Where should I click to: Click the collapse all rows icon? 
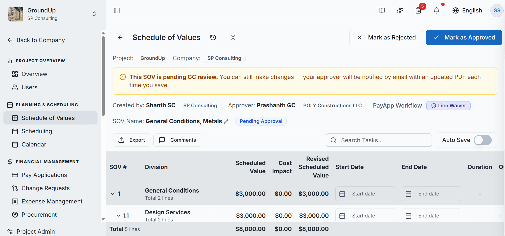point(233,38)
